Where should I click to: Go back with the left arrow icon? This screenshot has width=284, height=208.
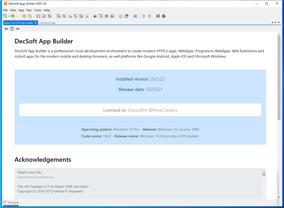(6, 29)
